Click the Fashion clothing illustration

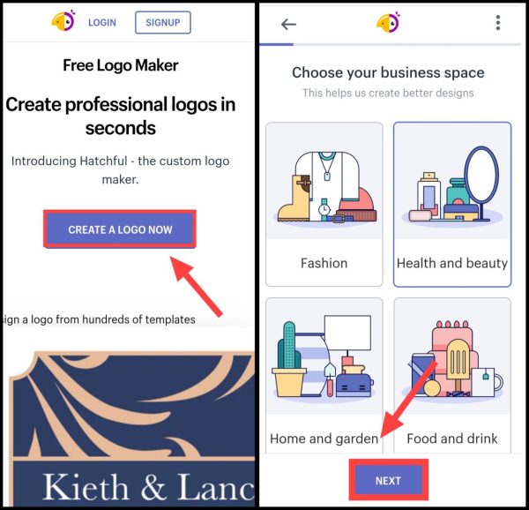[x=324, y=187]
